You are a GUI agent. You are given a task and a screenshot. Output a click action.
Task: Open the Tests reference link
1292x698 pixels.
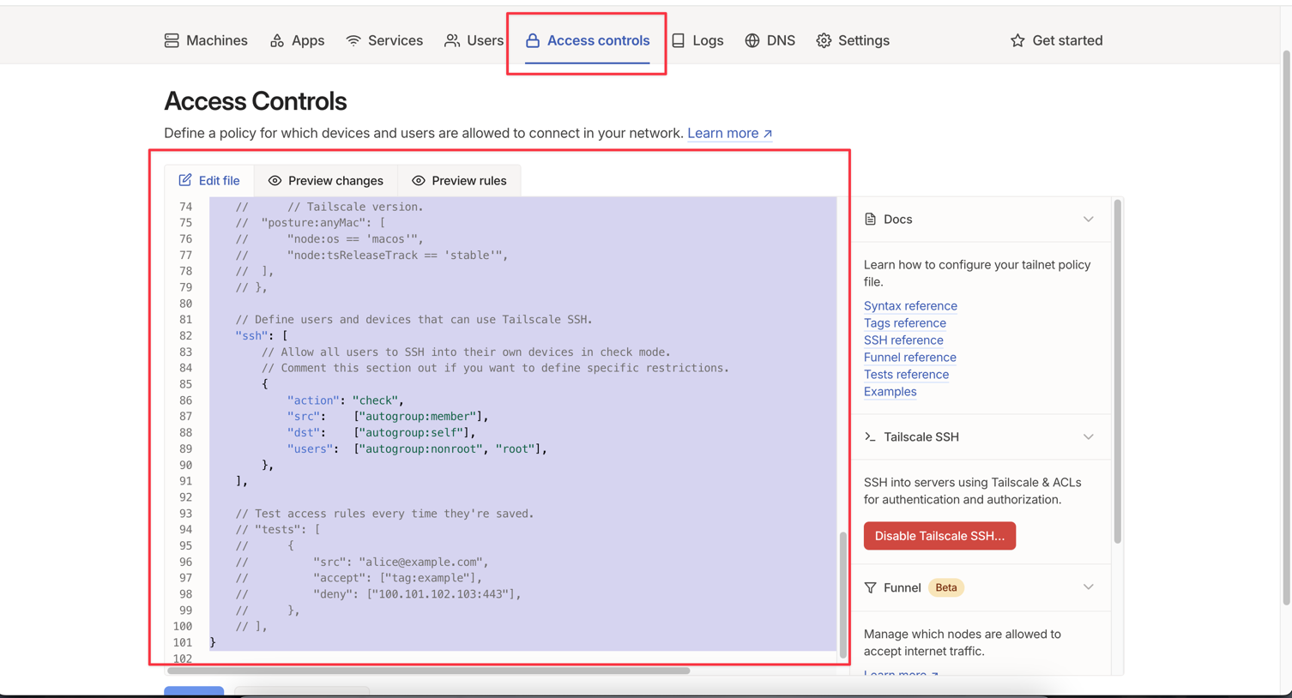tap(906, 375)
